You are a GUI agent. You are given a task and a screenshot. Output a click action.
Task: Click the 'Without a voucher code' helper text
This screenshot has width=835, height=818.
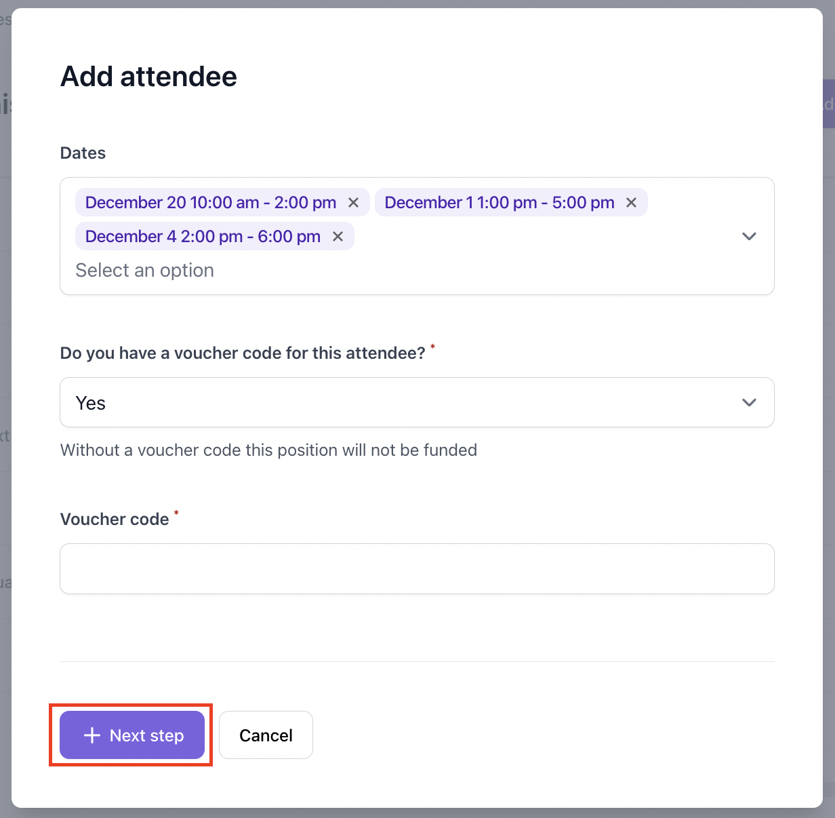pyautogui.click(x=268, y=450)
